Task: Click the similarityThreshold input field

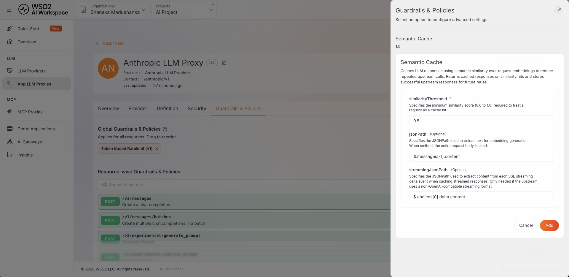Action: 481,121
